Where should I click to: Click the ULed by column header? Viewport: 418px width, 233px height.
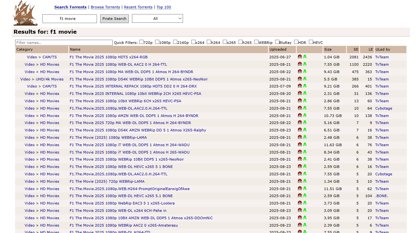pyautogui.click(x=383, y=49)
